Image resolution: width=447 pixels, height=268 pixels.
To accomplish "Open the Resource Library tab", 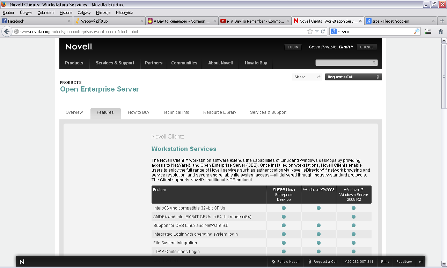I will pyautogui.click(x=220, y=112).
